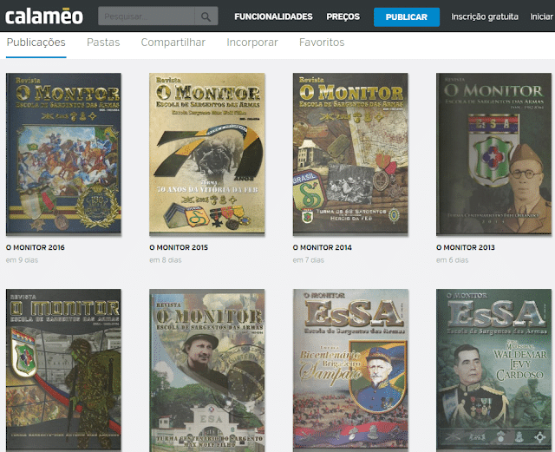555x452 pixels.
Task: Open the Funcionalidades menu
Action: 273,16
